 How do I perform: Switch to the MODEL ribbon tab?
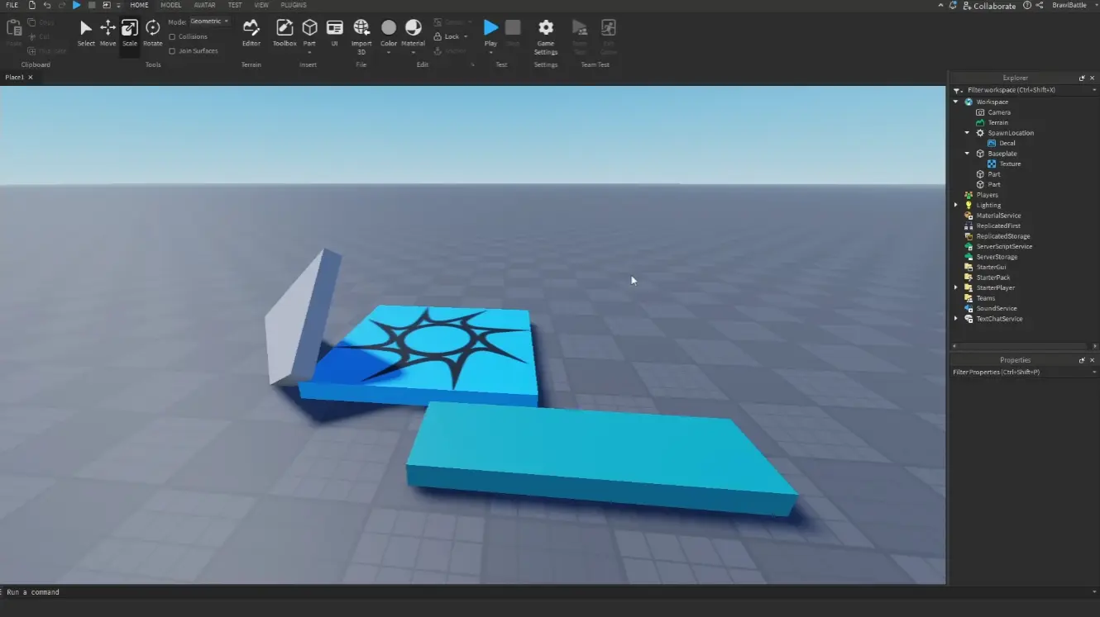[170, 5]
